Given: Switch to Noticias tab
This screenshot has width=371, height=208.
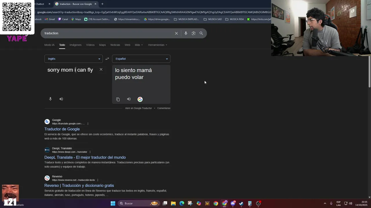Looking at the screenshot, I should 115,45.
